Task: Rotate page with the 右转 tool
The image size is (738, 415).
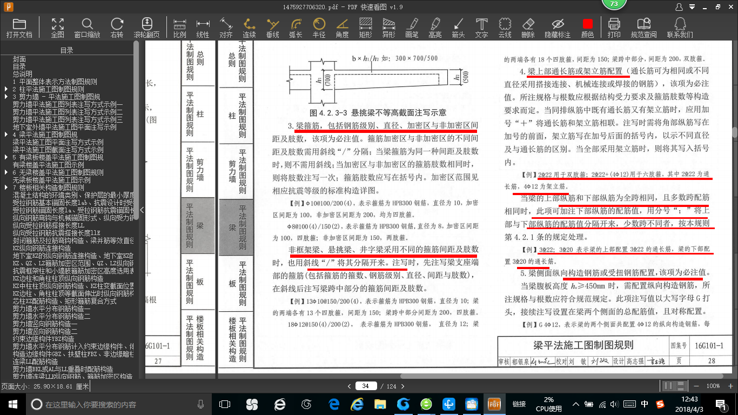Action: click(117, 28)
